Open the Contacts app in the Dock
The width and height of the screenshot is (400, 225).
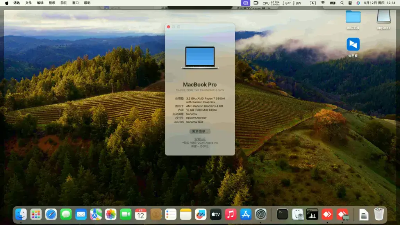[x=156, y=214]
